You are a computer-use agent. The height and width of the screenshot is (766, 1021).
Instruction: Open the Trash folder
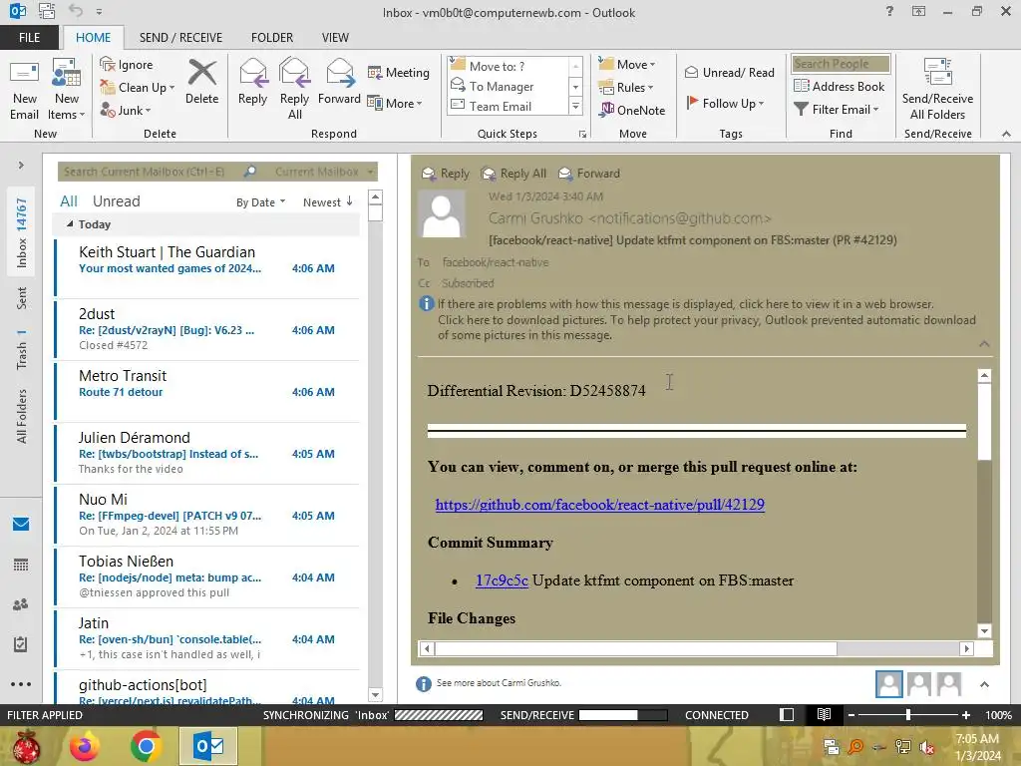click(22, 350)
